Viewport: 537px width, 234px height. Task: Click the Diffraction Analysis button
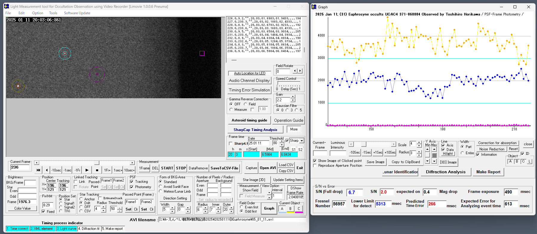pyautogui.click(x=445, y=172)
